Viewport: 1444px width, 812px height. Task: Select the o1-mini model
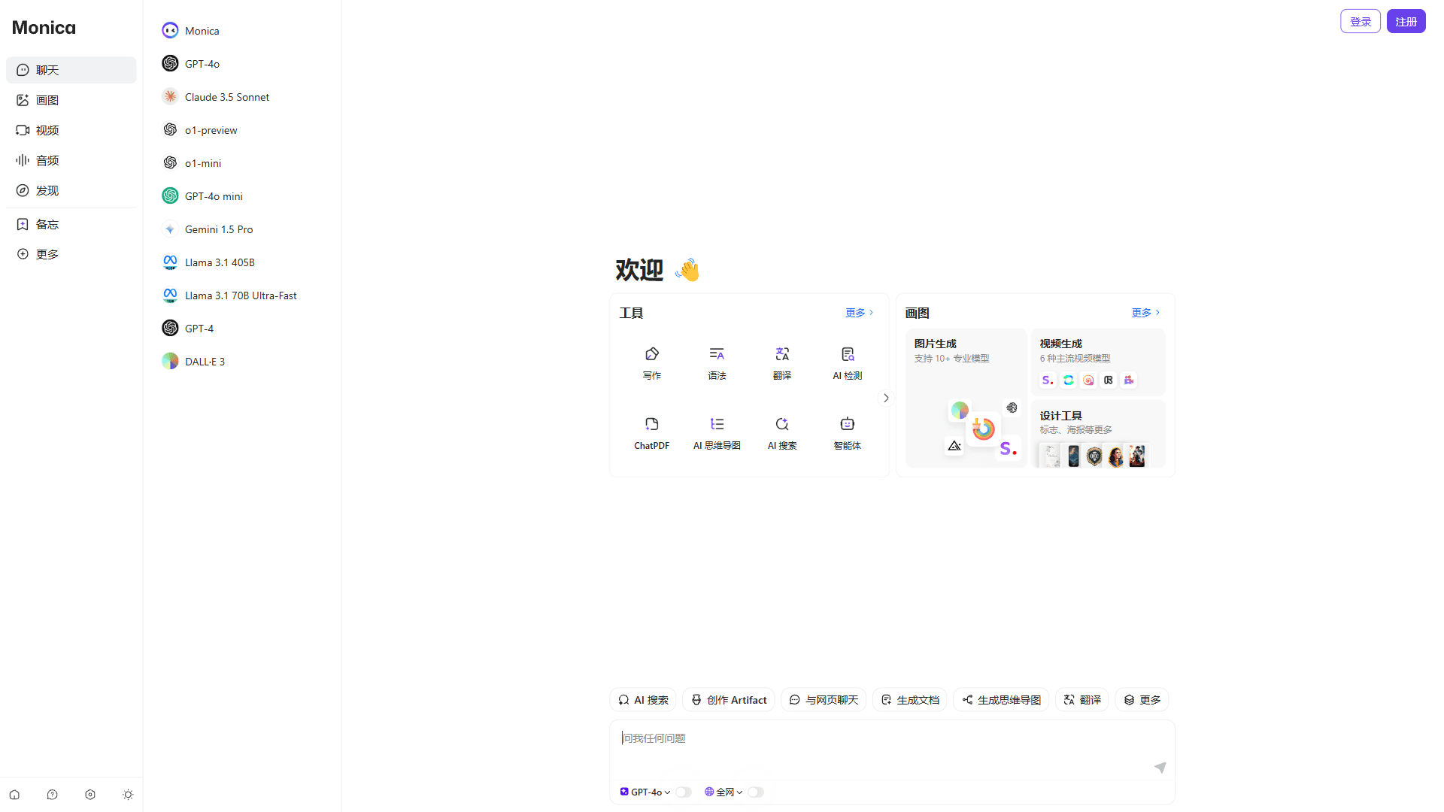(x=241, y=163)
